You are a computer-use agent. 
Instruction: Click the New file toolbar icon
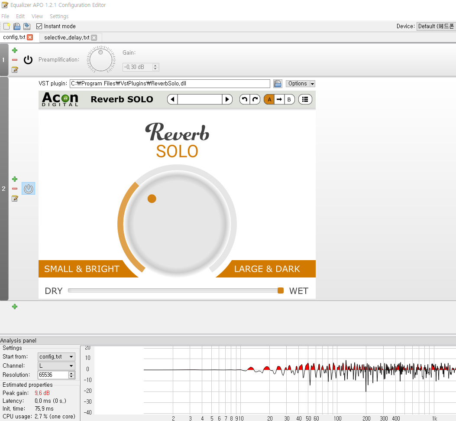pos(6,26)
